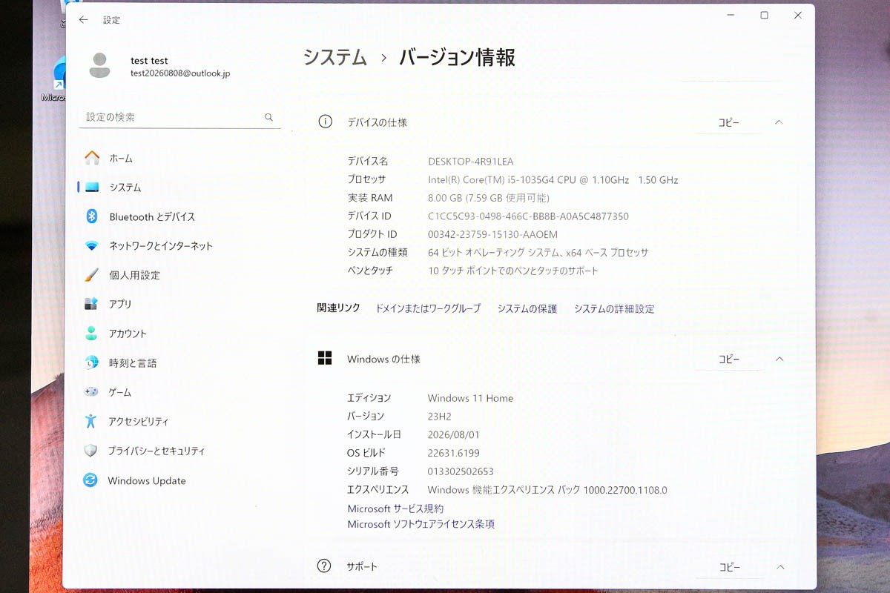Open Microsoft サービス規約 link
This screenshot has height=593, width=890.
395,508
